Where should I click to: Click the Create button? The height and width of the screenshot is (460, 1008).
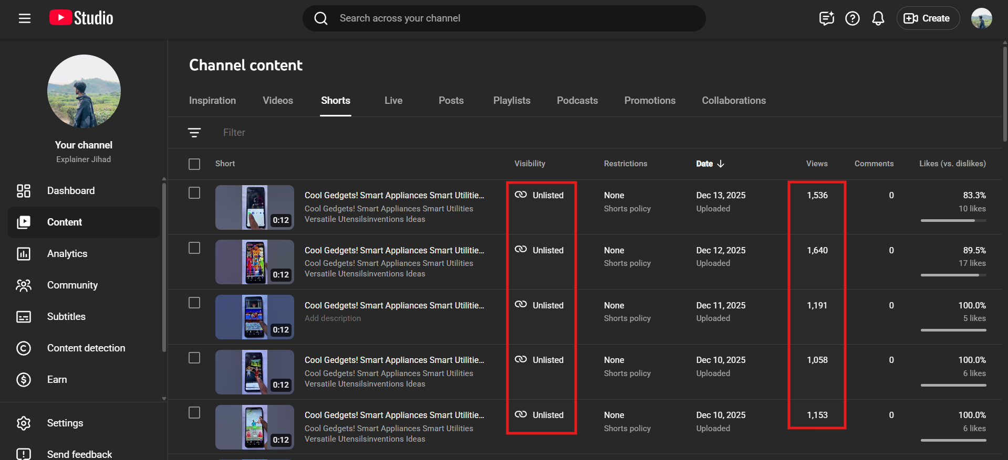click(x=928, y=18)
